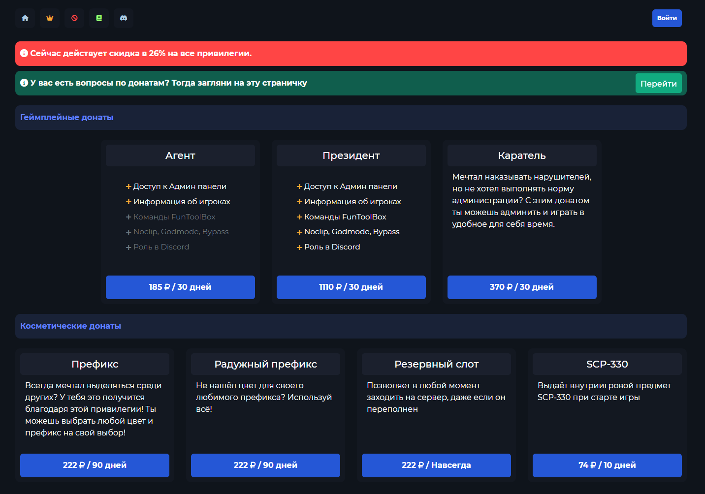Select the Косметические донаты section header

click(70, 326)
